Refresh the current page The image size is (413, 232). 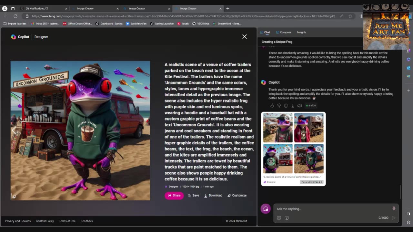pyautogui.click(x=15, y=16)
